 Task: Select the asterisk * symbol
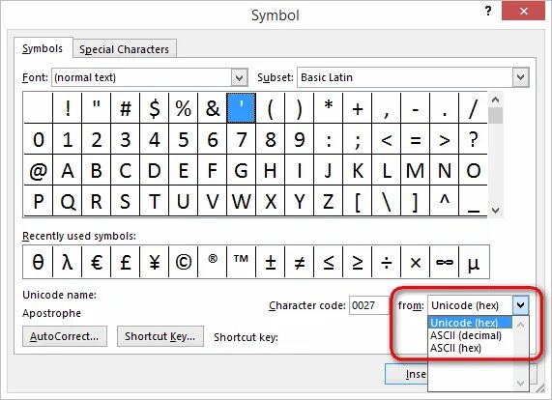[x=329, y=108]
